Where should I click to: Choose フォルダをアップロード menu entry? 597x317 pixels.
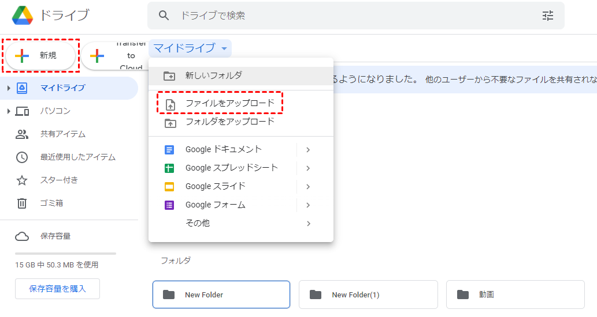point(229,122)
